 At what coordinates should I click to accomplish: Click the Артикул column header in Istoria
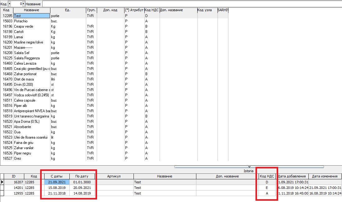(x=114, y=176)
